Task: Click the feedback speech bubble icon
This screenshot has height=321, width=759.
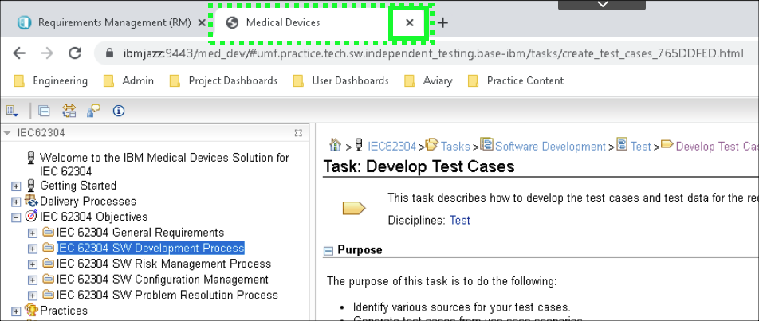Action: 93,111
